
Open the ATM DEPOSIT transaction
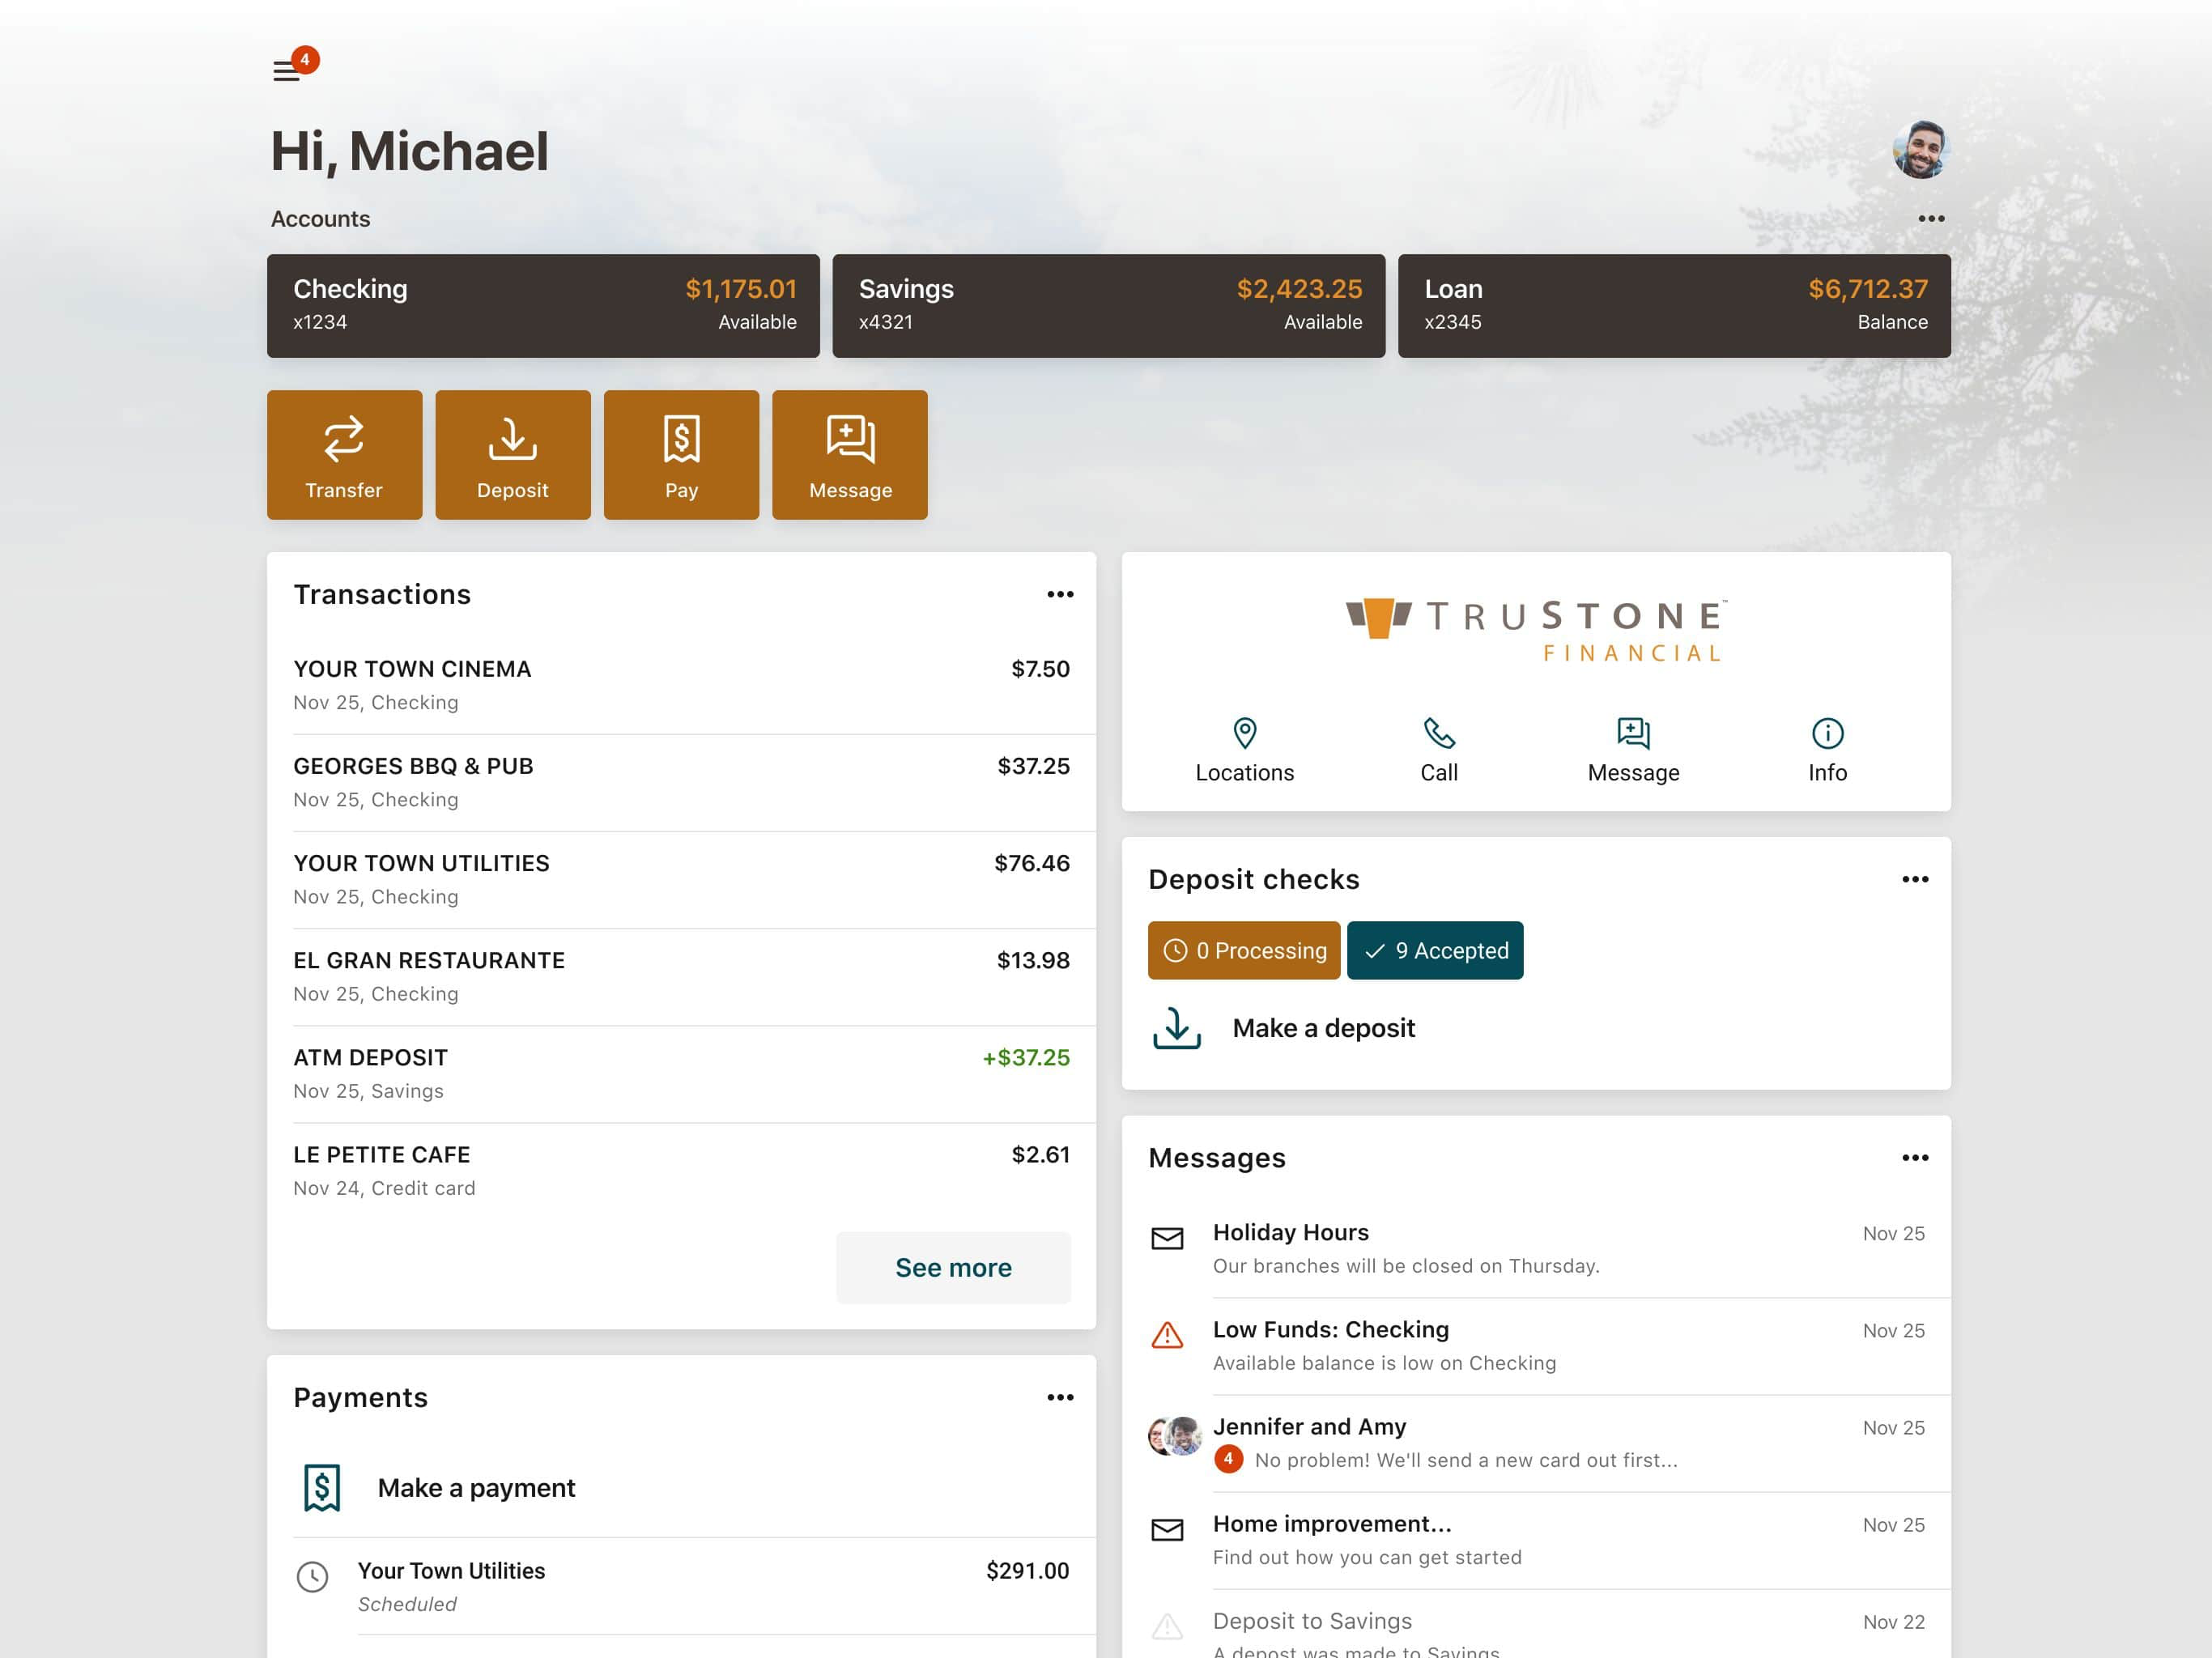click(x=681, y=1073)
